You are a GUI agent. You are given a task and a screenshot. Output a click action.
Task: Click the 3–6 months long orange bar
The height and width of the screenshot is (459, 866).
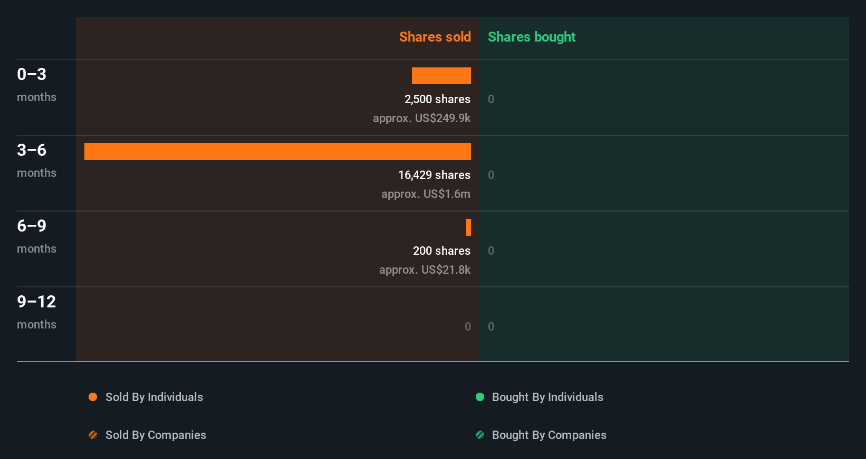coord(277,152)
